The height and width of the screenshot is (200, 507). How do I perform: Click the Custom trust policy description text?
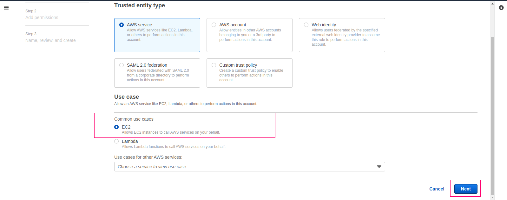(251, 75)
